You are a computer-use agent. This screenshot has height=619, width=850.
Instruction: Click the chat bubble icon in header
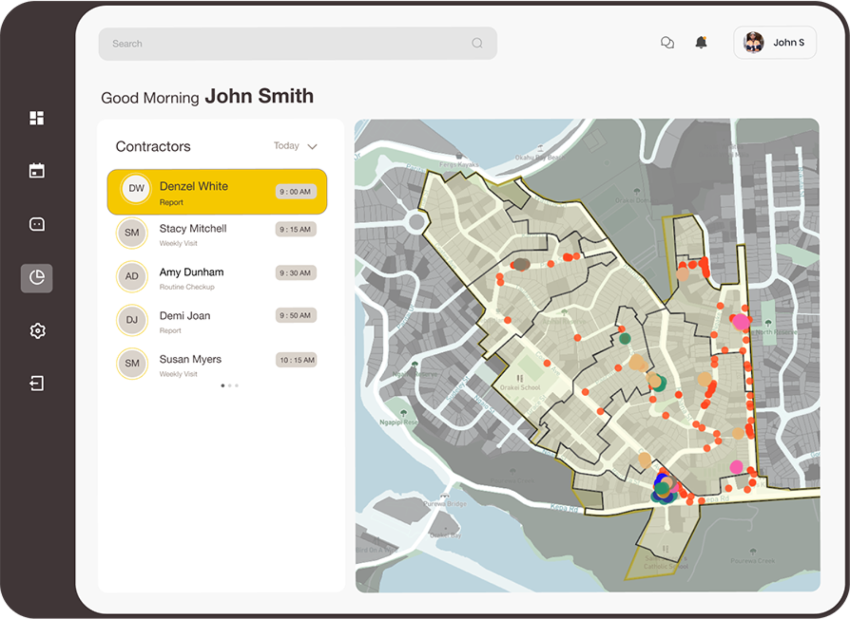click(x=667, y=42)
